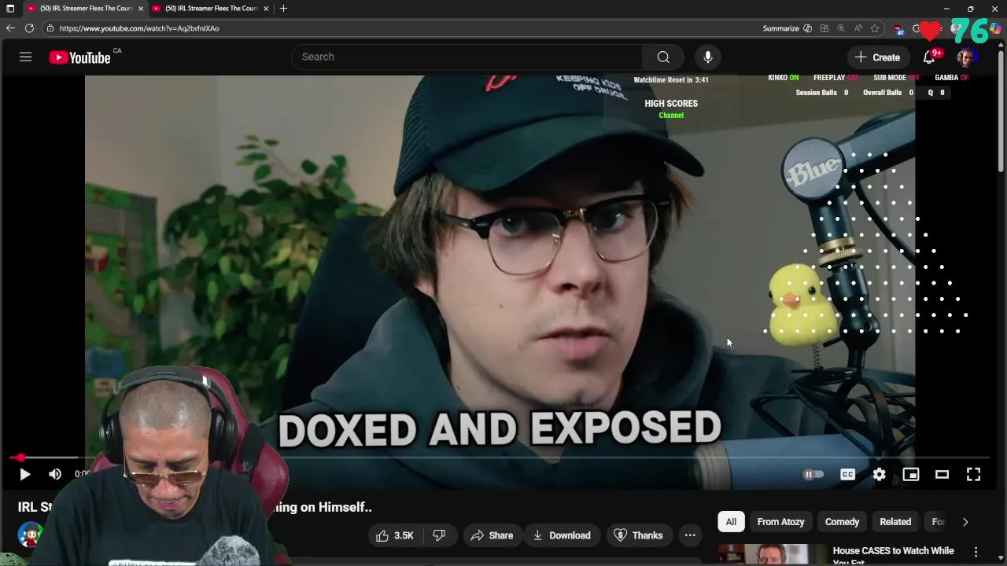Select the Comedy chip
This screenshot has height=566, width=1007.
[x=842, y=522]
